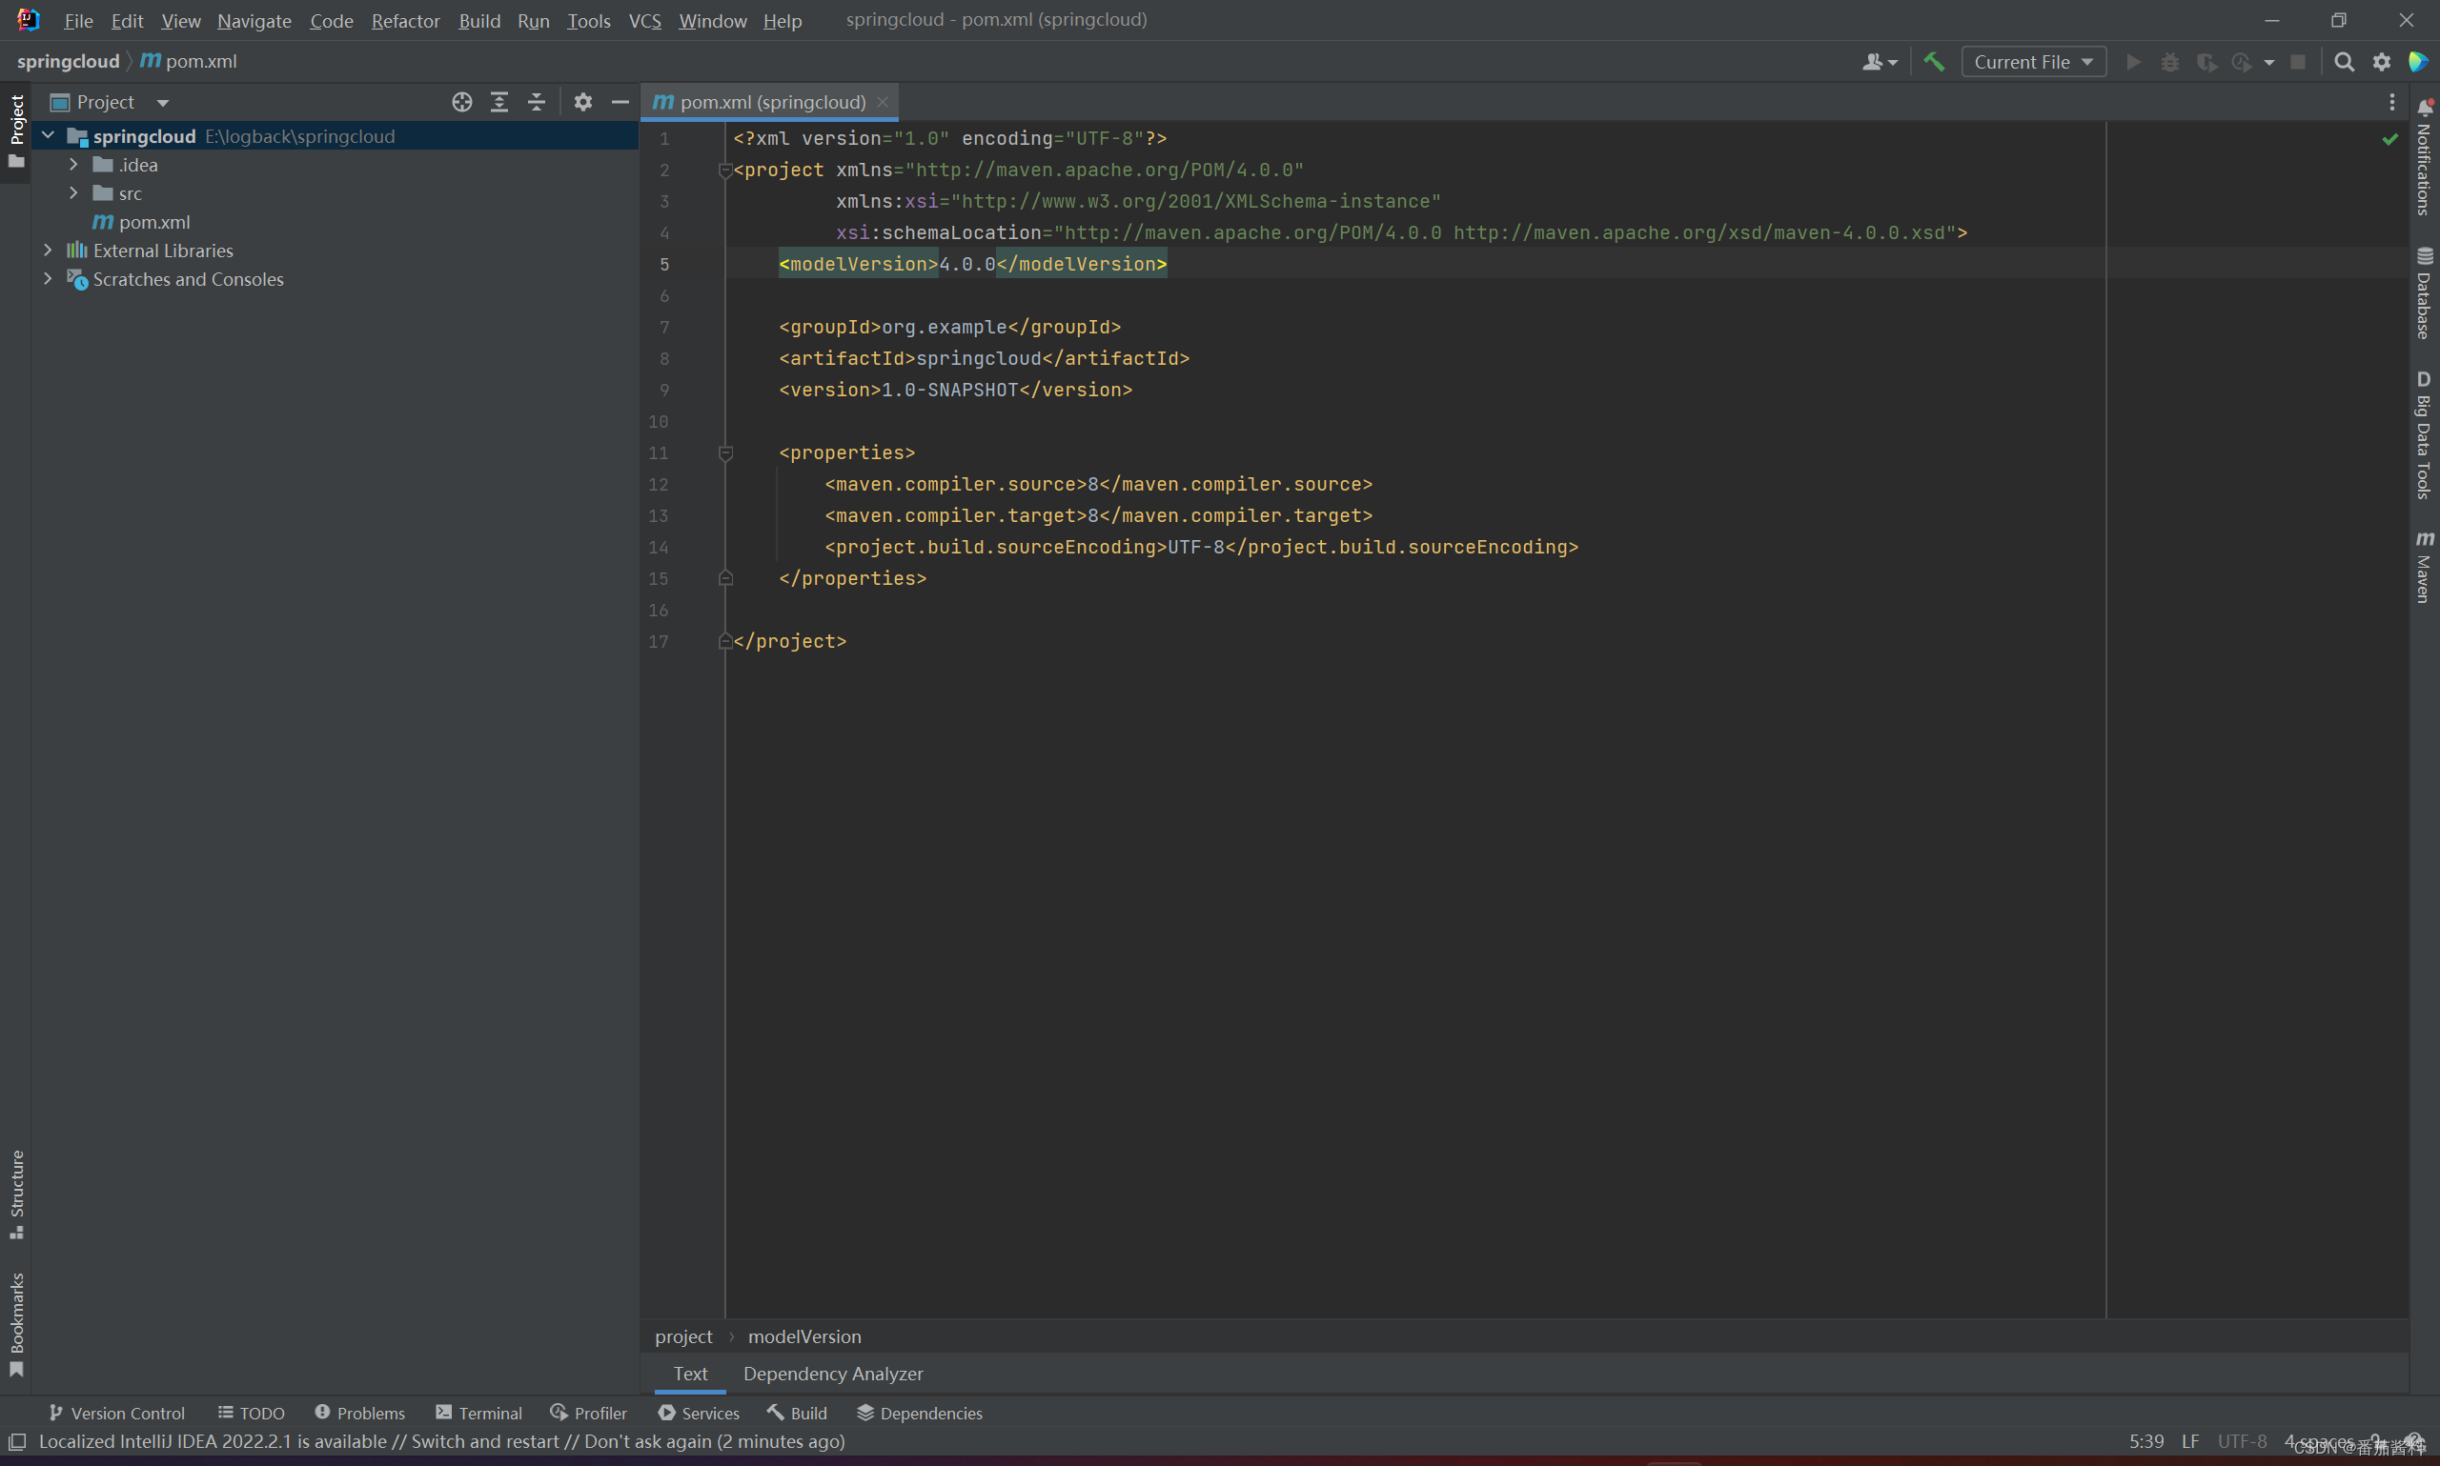The width and height of the screenshot is (2440, 1466).
Task: Fold the properties tag via gutter marker
Action: 725,453
